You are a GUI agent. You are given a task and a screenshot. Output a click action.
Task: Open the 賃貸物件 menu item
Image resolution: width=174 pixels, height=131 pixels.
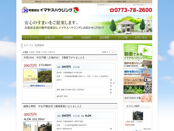(x=86, y=38)
